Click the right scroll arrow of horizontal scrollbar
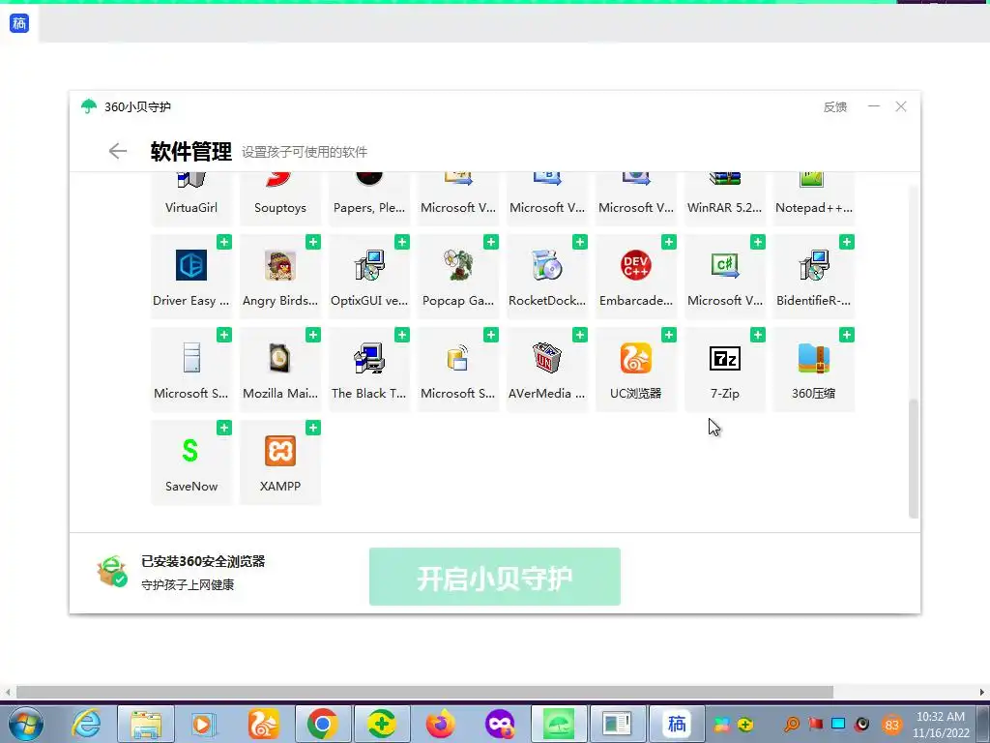Screen dimensions: 990x743 982,692
